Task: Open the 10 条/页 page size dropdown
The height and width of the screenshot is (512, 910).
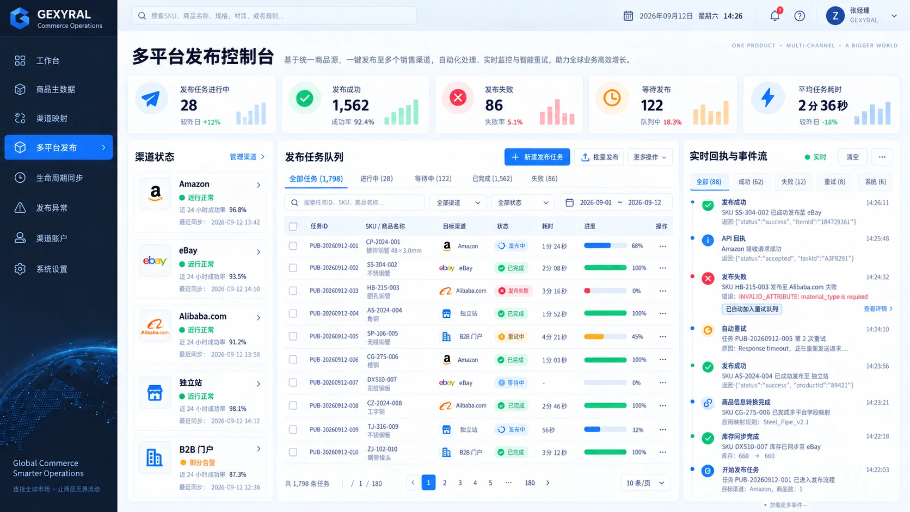Action: [x=645, y=483]
